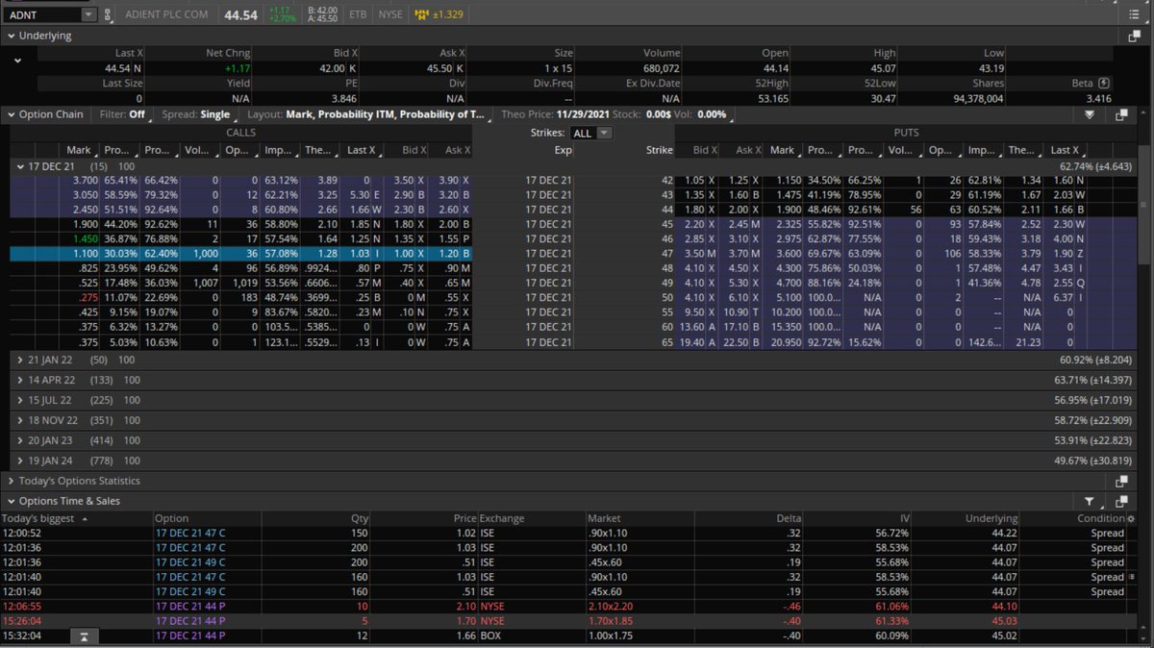Screen dimensions: 1154x648
Task: Click the market maker move ±1.329 indicator
Action: click(439, 14)
